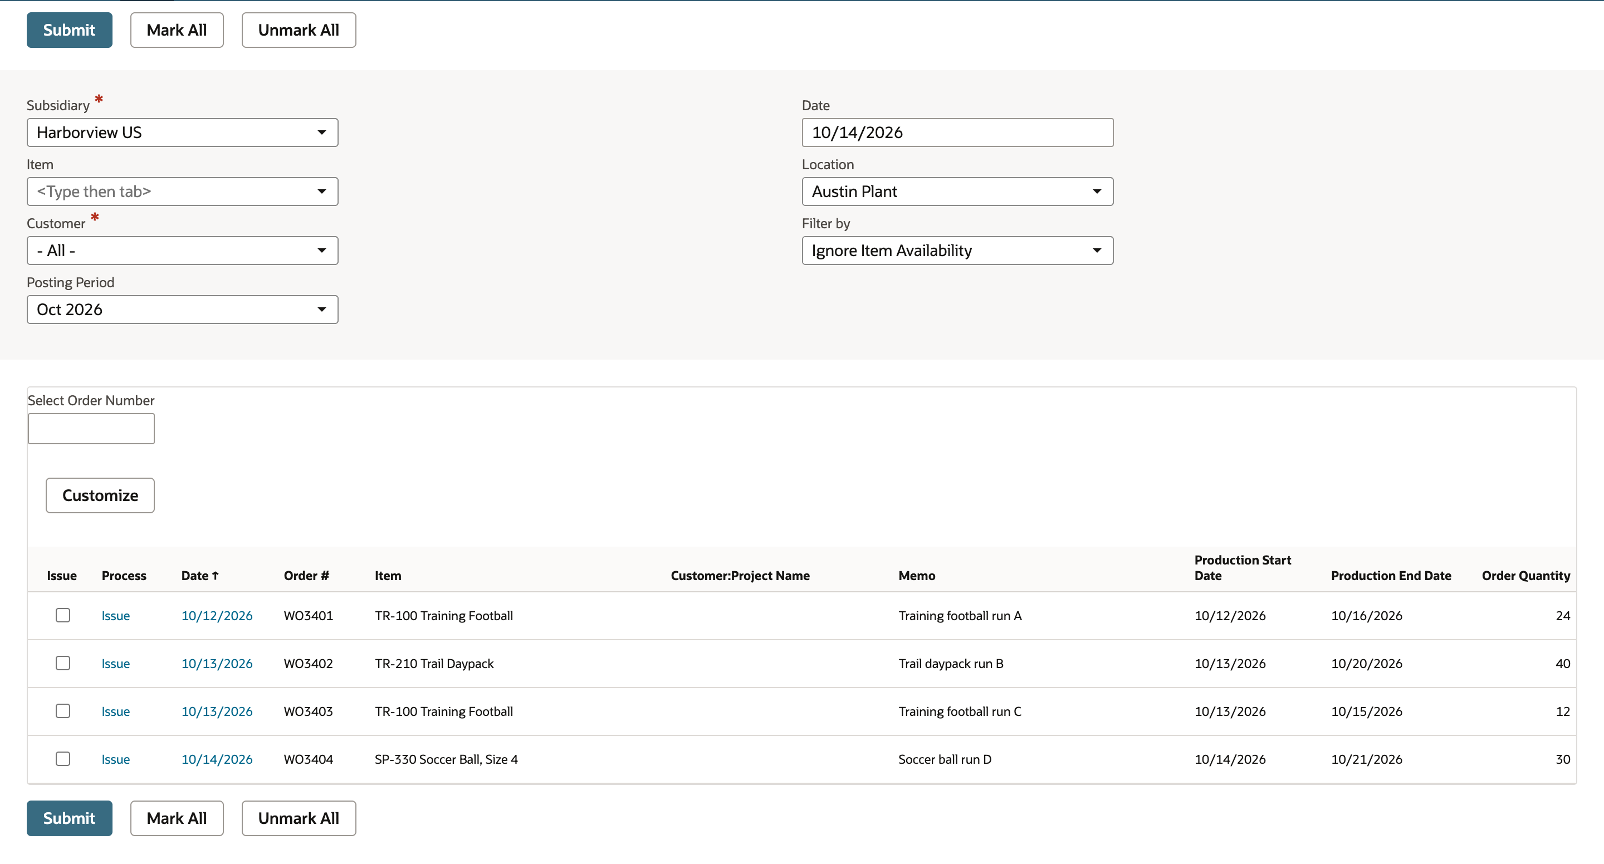Check the Issue box for WO3402
Image resolution: width=1604 pixels, height=864 pixels.
(63, 663)
